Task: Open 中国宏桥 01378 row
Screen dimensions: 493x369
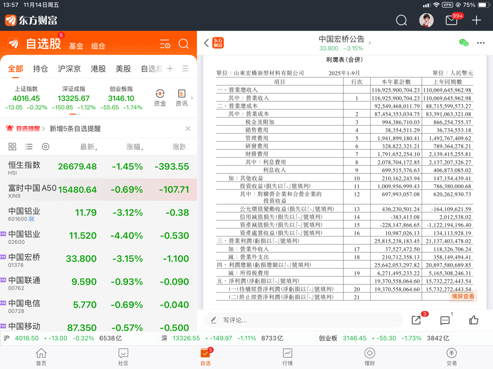Action: pos(98,259)
